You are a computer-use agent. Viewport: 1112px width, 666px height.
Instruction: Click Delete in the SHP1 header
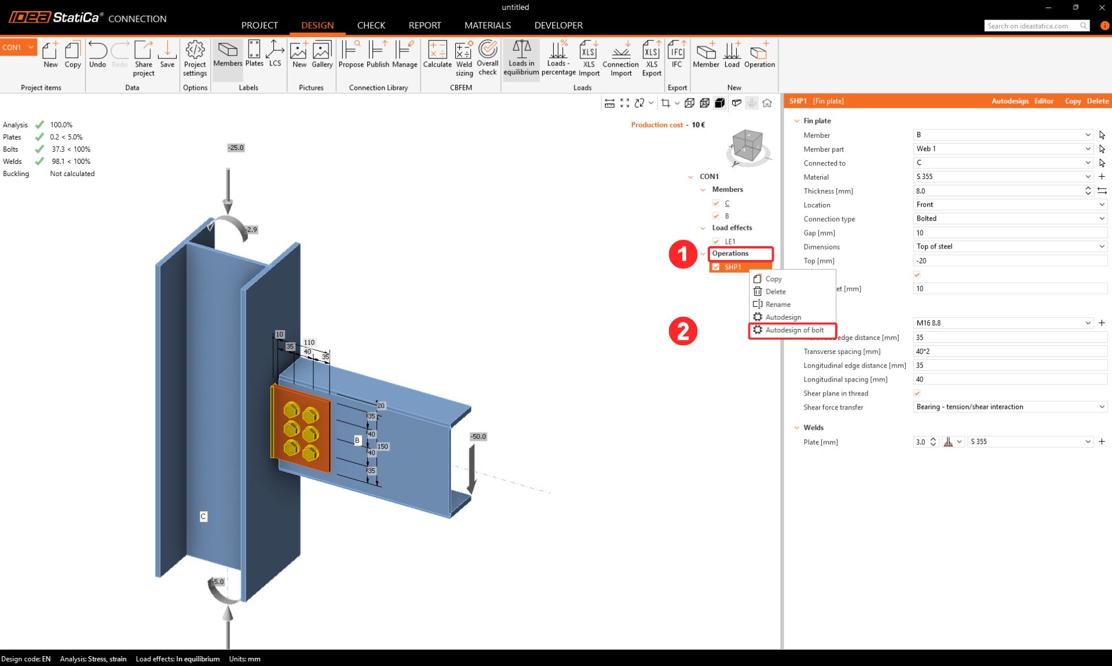coord(1098,101)
